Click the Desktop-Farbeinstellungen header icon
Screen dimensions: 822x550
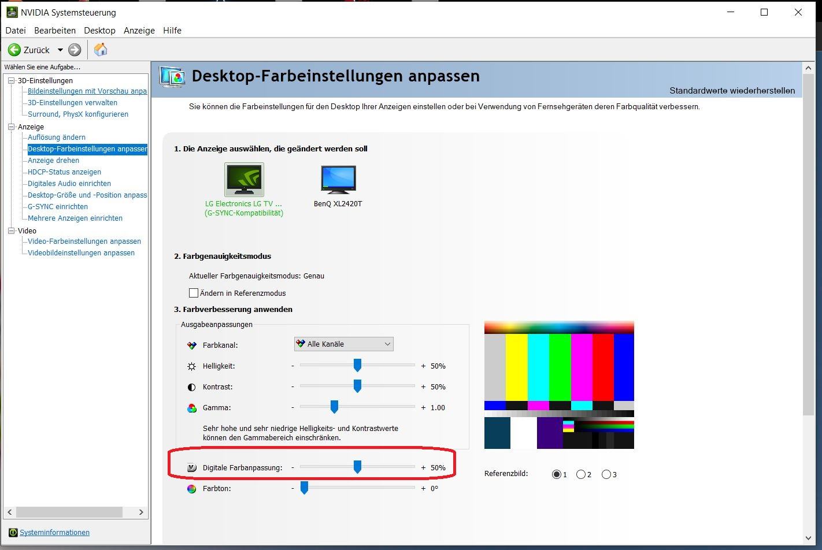click(x=172, y=77)
